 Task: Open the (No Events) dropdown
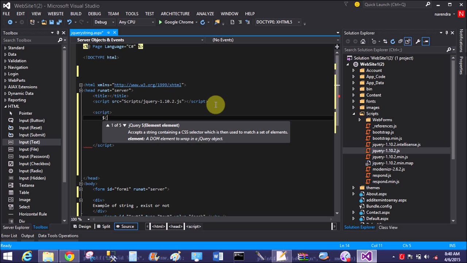[273, 40]
